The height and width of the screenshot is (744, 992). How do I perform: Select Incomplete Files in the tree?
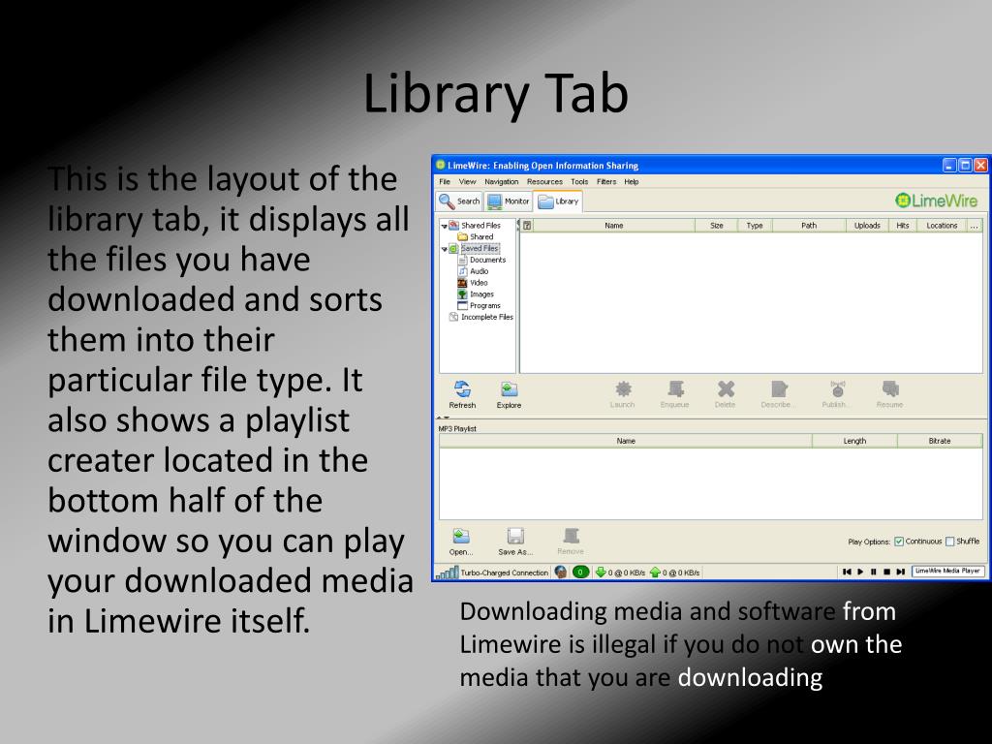click(x=480, y=317)
